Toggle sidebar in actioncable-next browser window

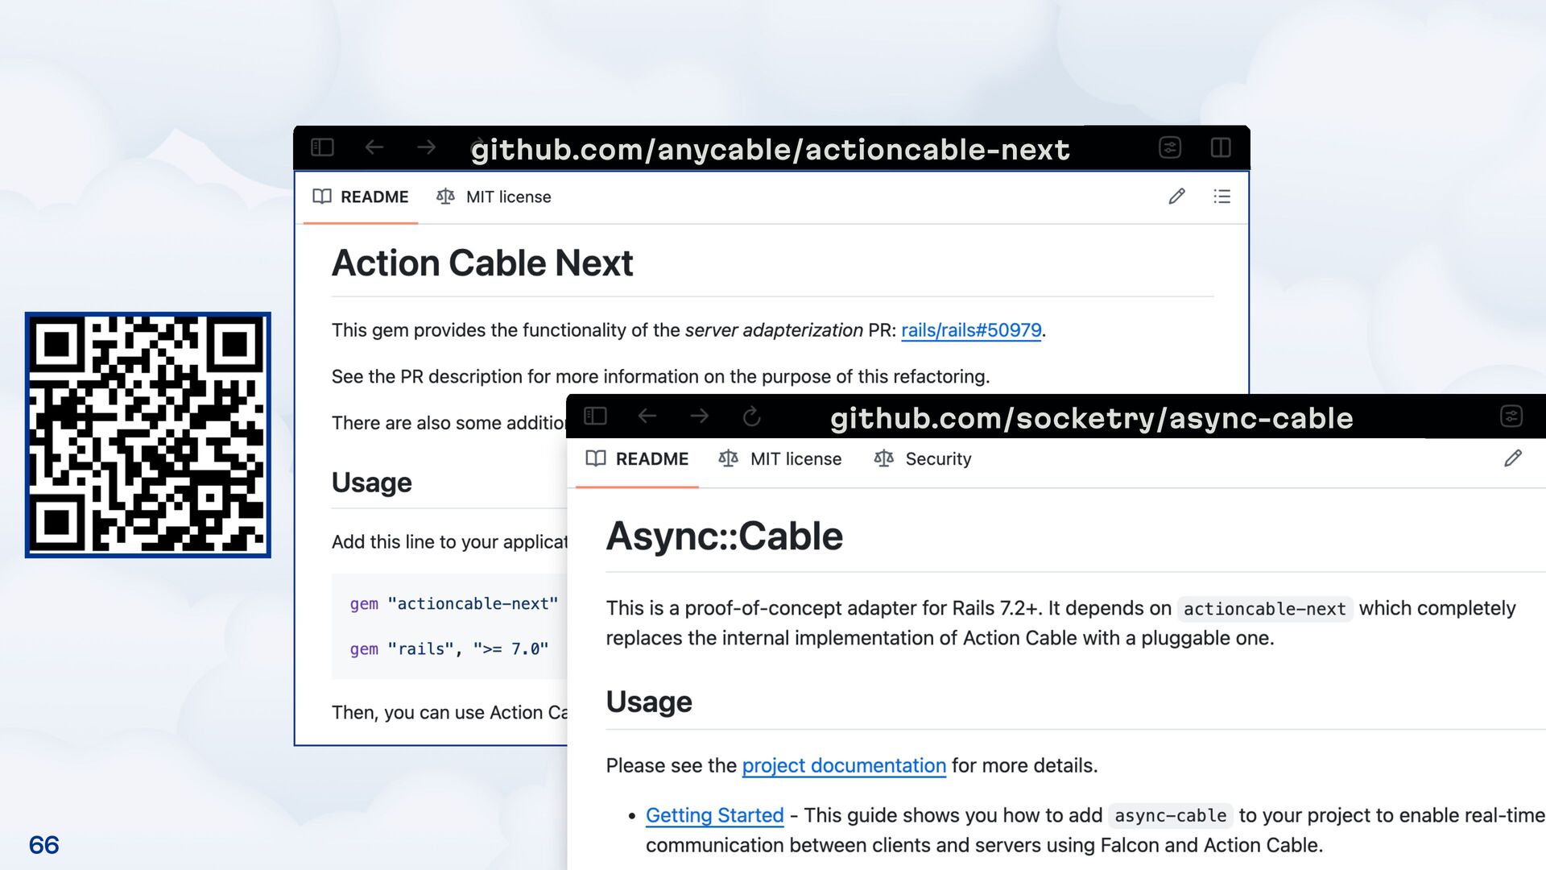pos(322,147)
